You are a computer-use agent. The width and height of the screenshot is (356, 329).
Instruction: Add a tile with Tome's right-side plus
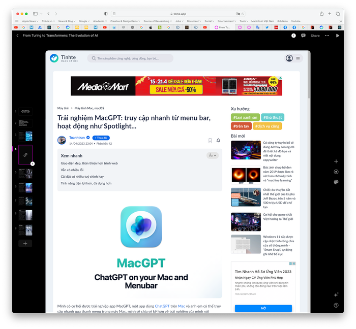click(336, 161)
